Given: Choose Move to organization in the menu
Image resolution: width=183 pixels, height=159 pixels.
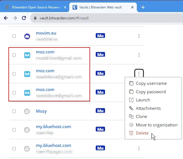Looking at the screenshot, I should pos(153,125).
